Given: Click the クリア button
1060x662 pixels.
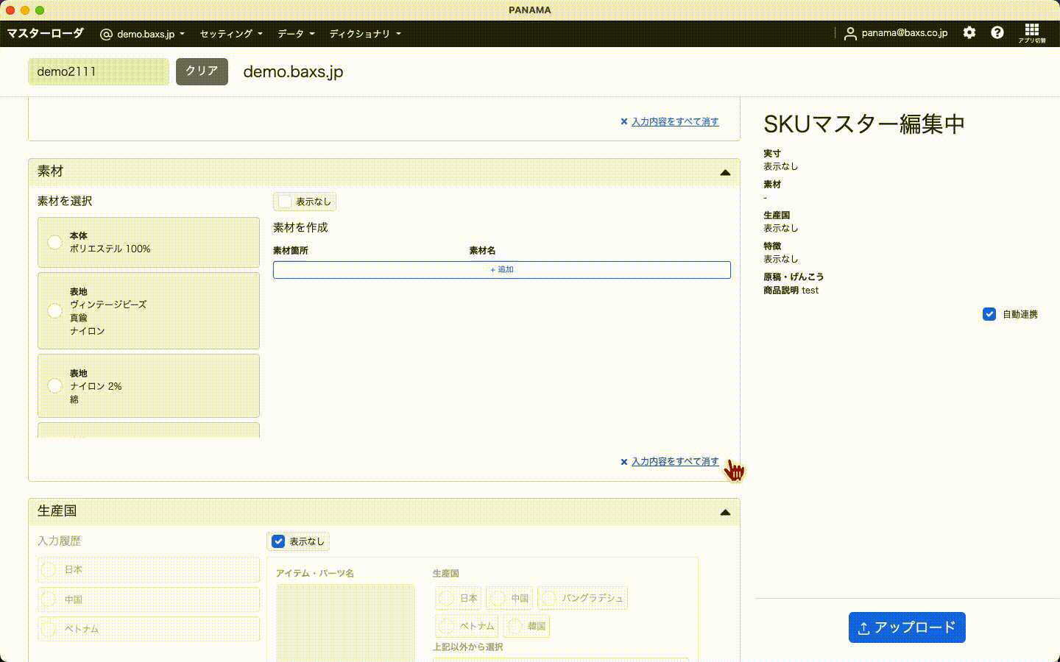Looking at the screenshot, I should [x=202, y=71].
